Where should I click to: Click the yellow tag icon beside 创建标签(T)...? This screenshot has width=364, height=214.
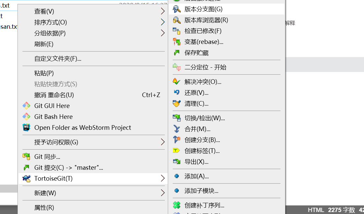coord(176,151)
